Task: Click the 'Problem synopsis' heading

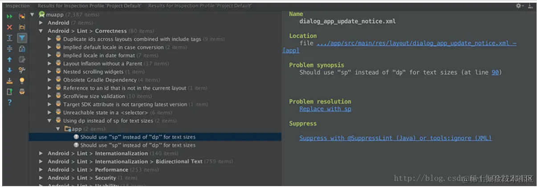Action: click(x=317, y=65)
